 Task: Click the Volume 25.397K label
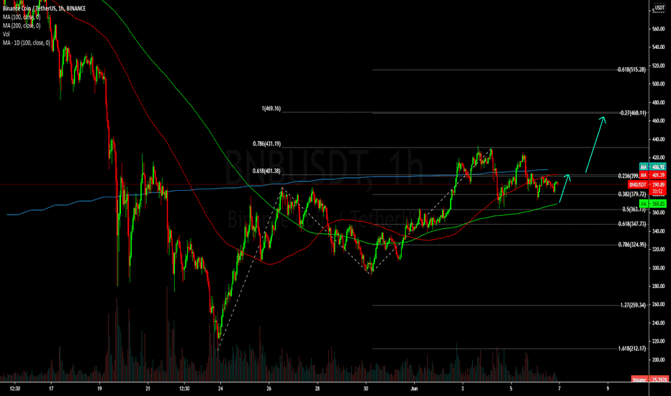(649, 379)
